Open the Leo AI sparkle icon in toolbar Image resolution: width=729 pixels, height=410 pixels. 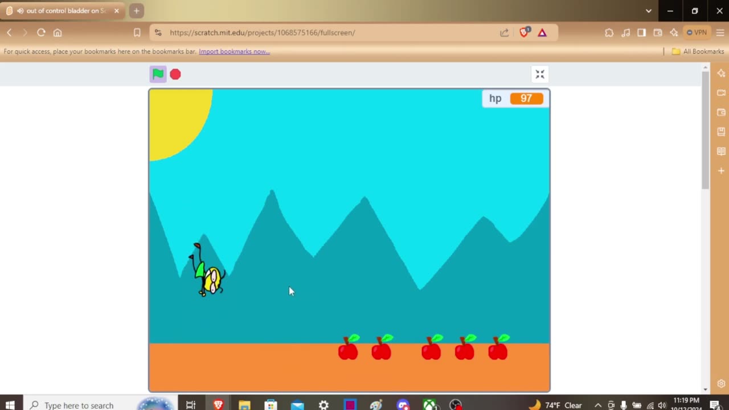[x=674, y=32]
